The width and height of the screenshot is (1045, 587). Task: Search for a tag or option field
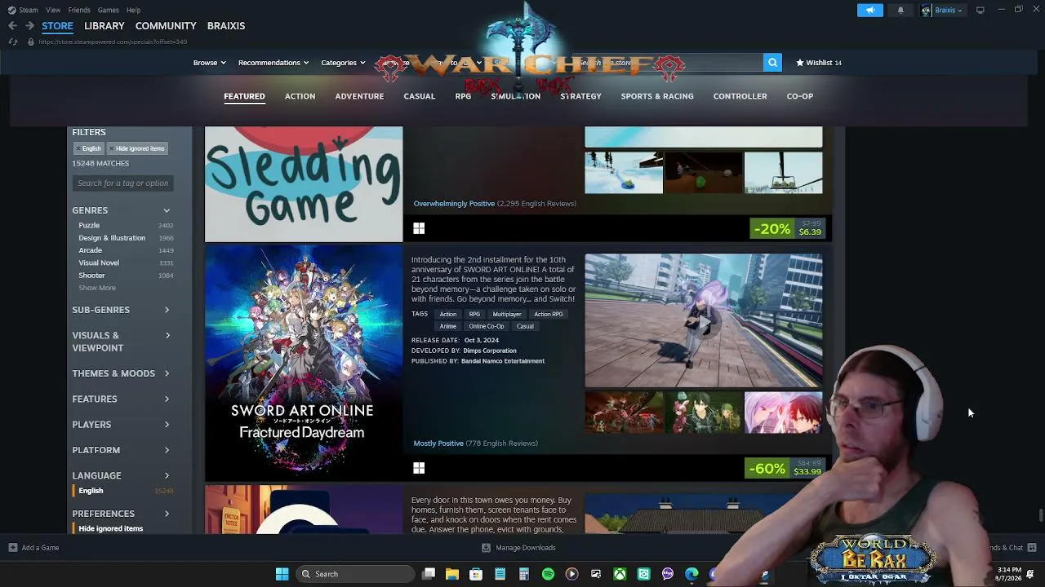(122, 183)
